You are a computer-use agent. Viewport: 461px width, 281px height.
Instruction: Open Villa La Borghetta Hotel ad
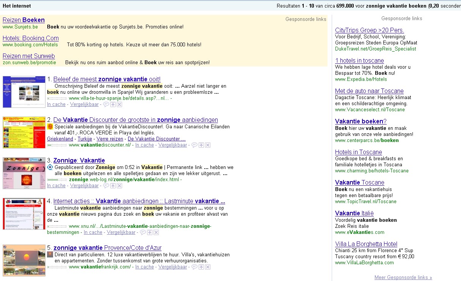[x=366, y=244]
